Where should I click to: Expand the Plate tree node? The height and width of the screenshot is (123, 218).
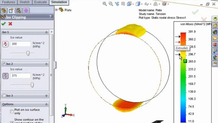pos(56,10)
